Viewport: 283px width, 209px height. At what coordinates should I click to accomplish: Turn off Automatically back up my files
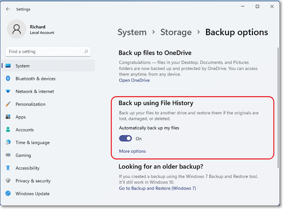(125, 139)
